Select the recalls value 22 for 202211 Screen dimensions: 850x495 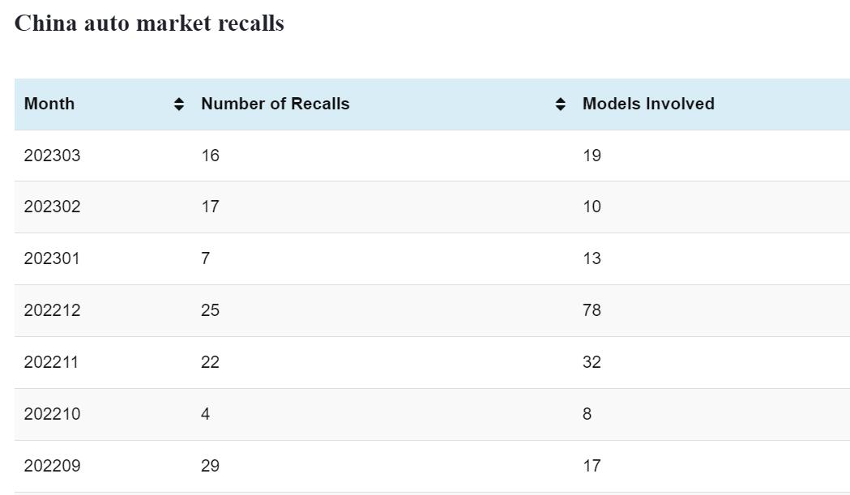pyautogui.click(x=211, y=362)
